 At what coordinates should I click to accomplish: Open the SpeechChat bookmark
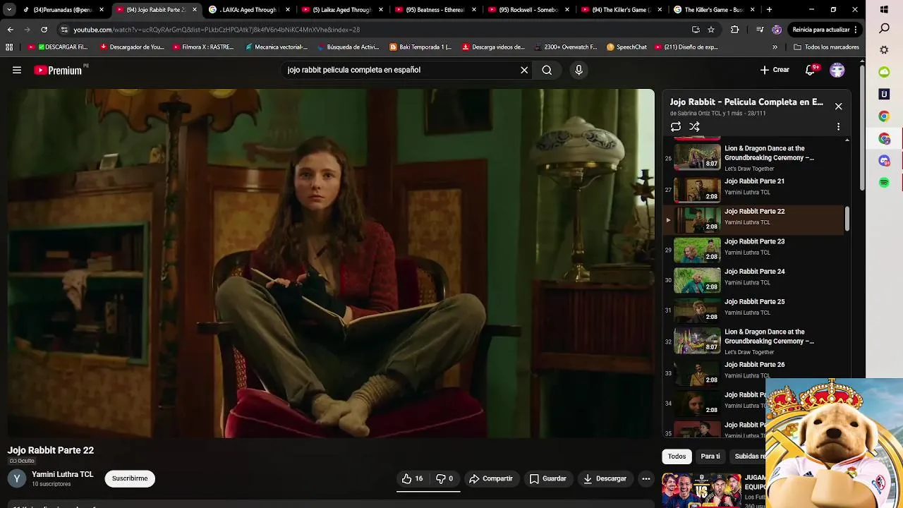tap(626, 47)
